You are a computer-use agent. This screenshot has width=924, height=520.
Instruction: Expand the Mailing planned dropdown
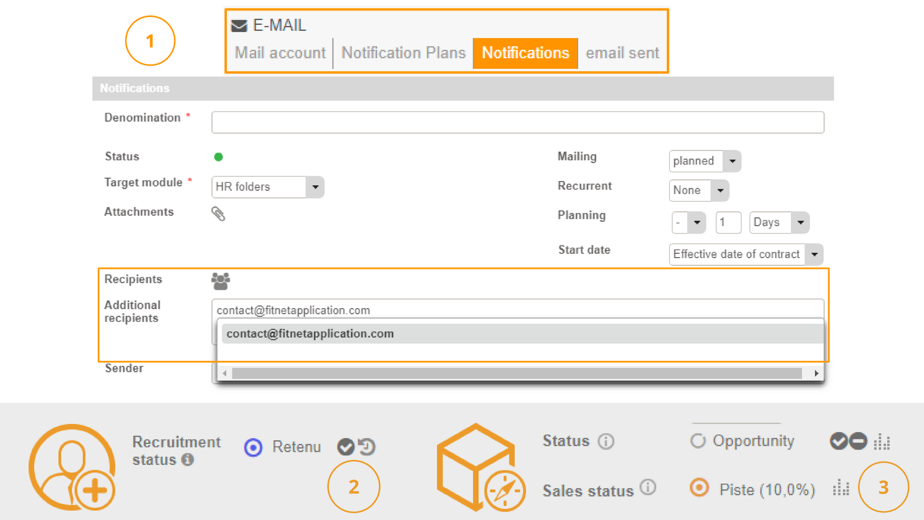[732, 161]
